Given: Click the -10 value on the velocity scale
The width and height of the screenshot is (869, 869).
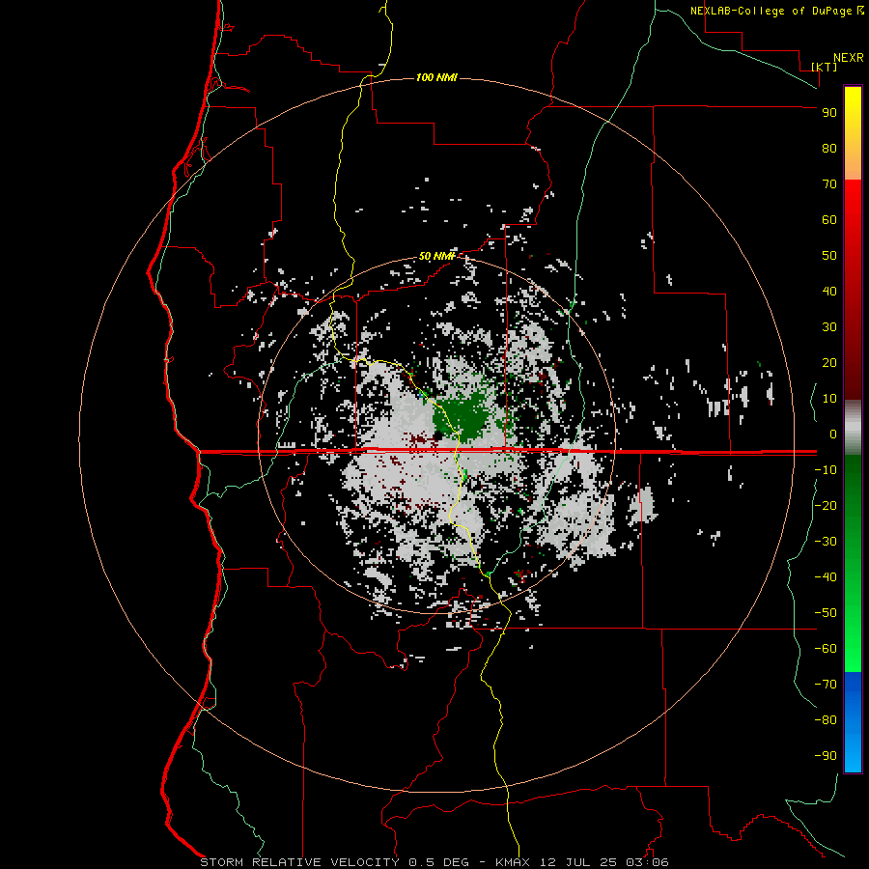Looking at the screenshot, I should (x=826, y=470).
